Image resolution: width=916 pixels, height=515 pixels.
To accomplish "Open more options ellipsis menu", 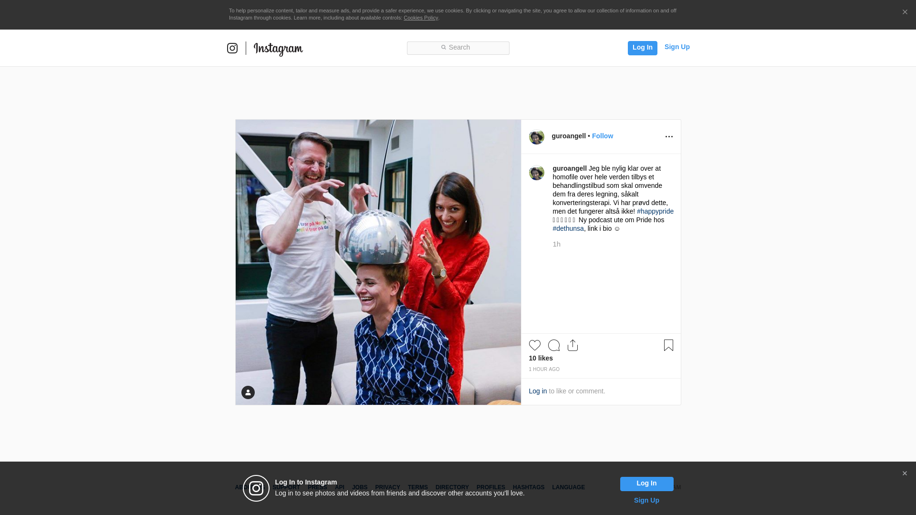I will [x=669, y=137].
